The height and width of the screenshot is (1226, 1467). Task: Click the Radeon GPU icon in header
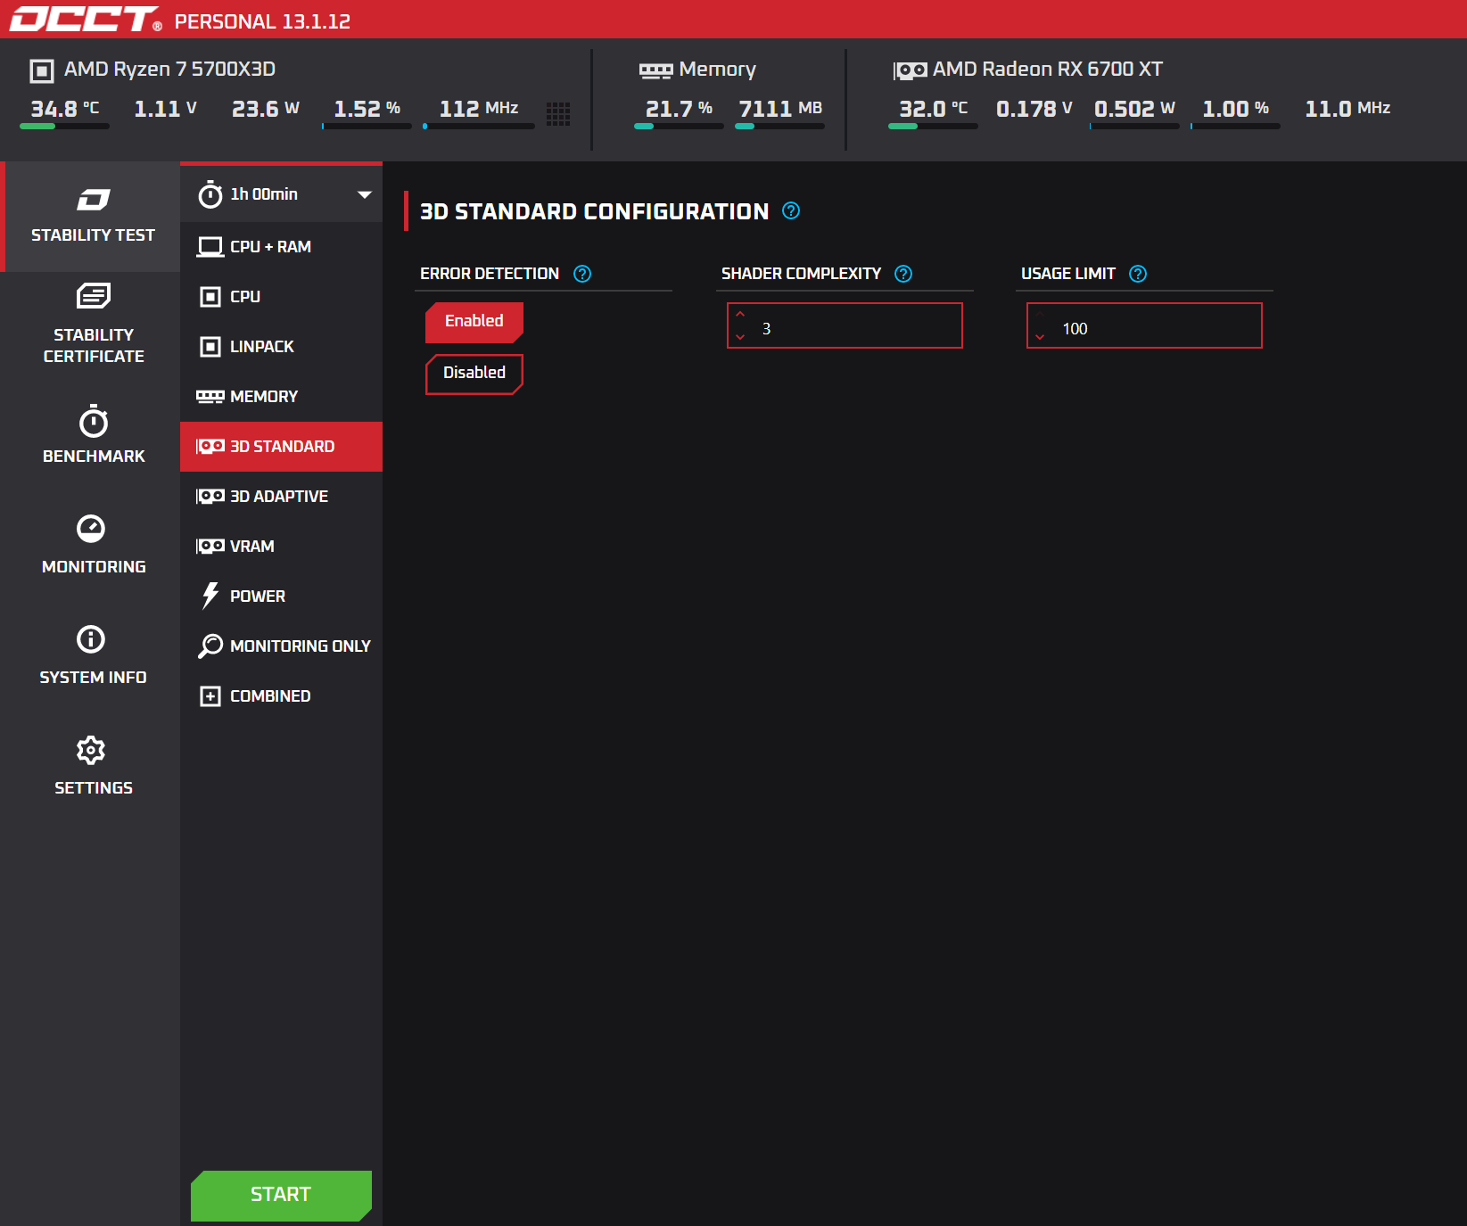tap(911, 70)
